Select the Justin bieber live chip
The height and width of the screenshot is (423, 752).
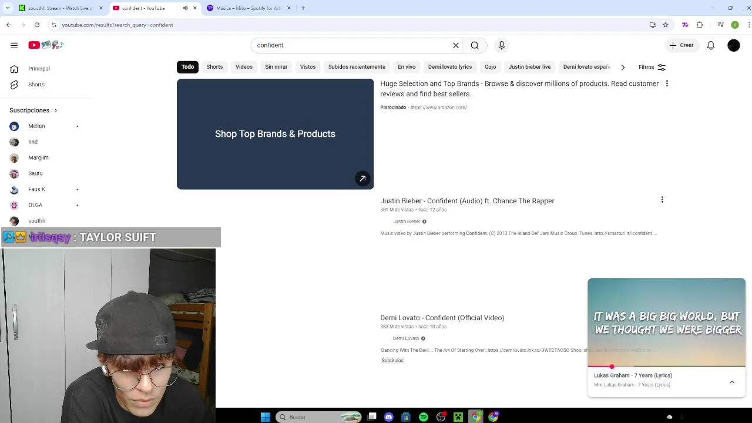pos(529,67)
